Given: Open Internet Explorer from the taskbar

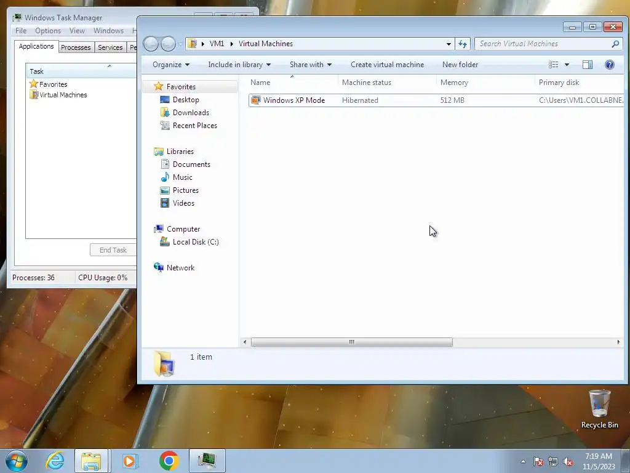Looking at the screenshot, I should pos(55,461).
